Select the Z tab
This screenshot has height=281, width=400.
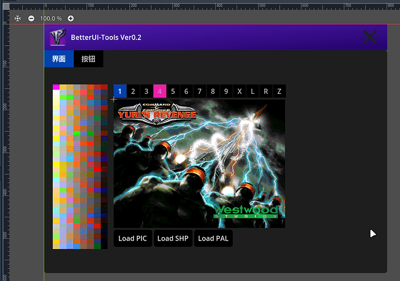[x=279, y=92]
